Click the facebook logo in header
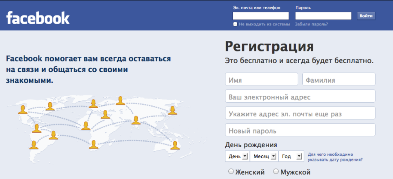Image resolution: width=393 pixels, height=179 pixels. 38,18
